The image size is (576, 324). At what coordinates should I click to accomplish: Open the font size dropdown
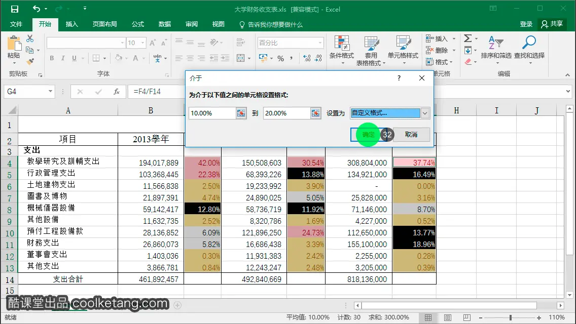[x=142, y=43]
